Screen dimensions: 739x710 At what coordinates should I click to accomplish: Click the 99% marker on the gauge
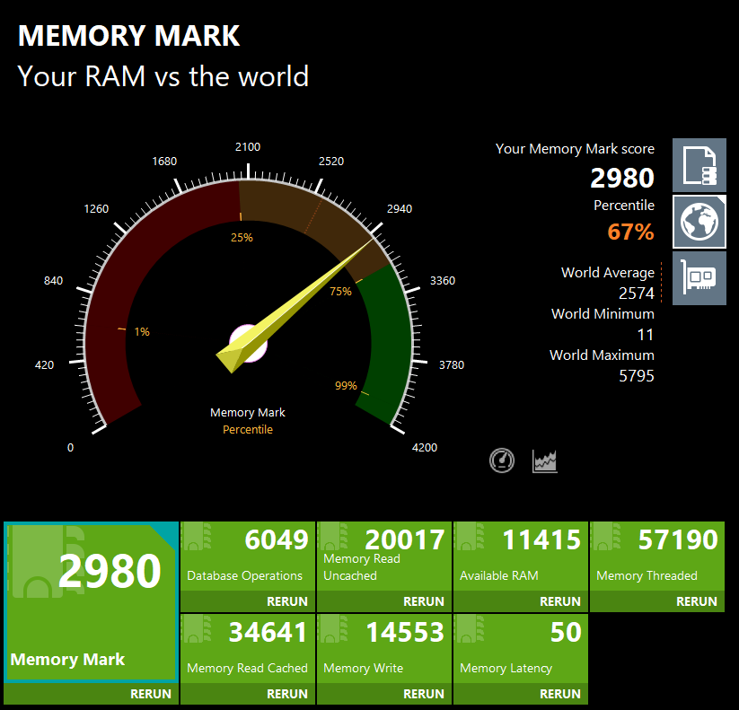346,385
